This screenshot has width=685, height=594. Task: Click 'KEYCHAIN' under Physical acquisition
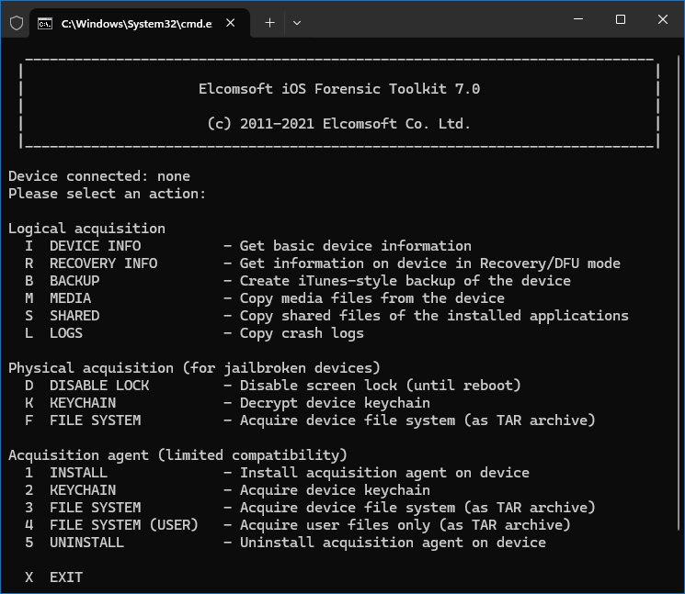click(83, 403)
